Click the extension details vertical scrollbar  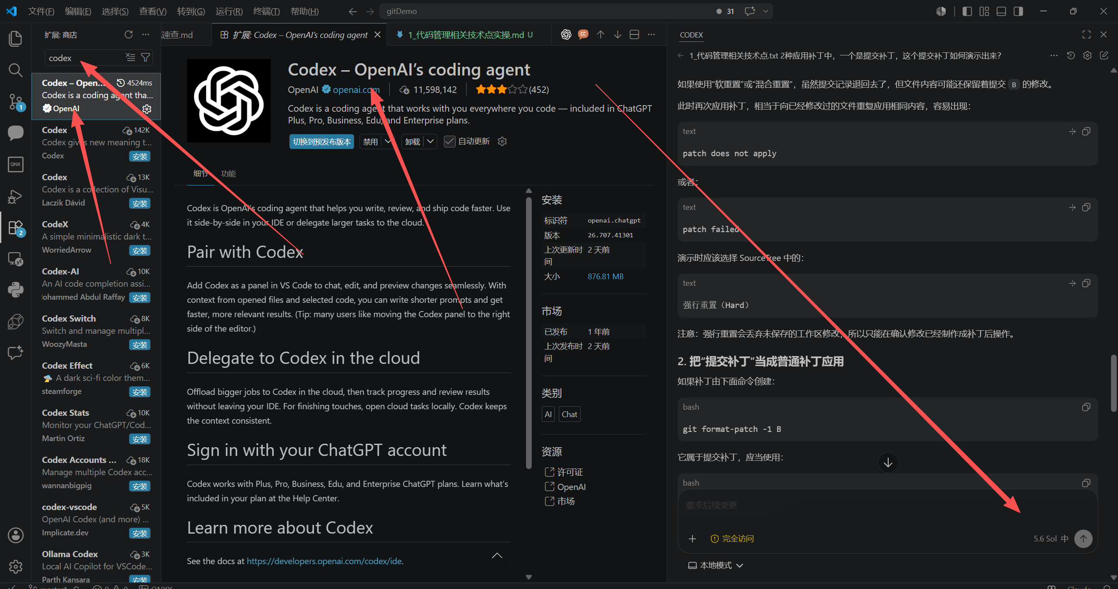point(529,333)
